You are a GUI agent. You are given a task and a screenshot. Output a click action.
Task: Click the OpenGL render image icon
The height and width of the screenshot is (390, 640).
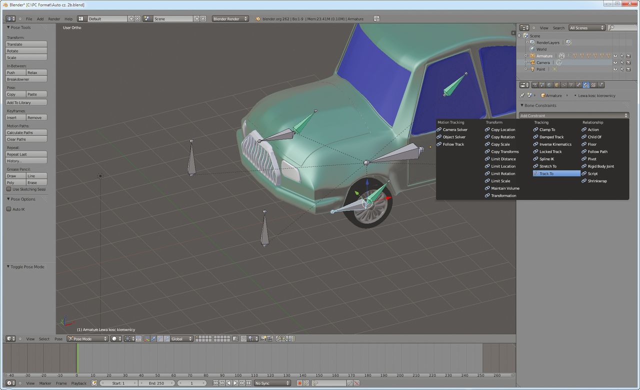point(262,338)
